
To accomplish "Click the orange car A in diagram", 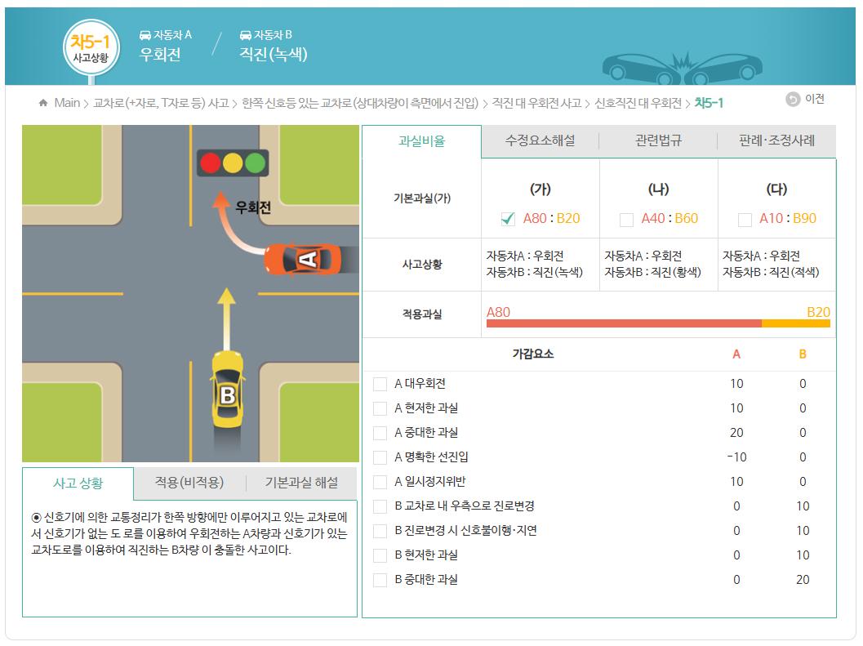I will pos(303,259).
